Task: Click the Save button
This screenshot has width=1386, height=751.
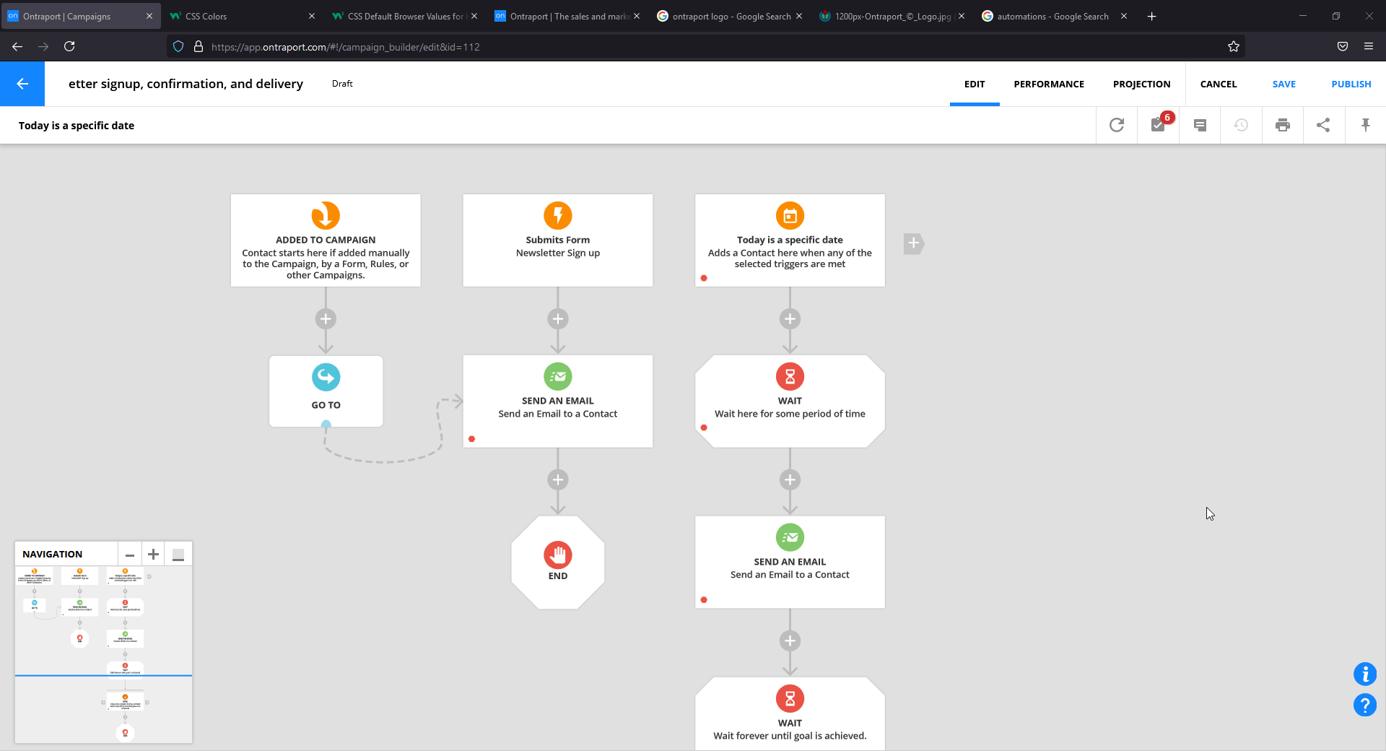Action: point(1283,84)
